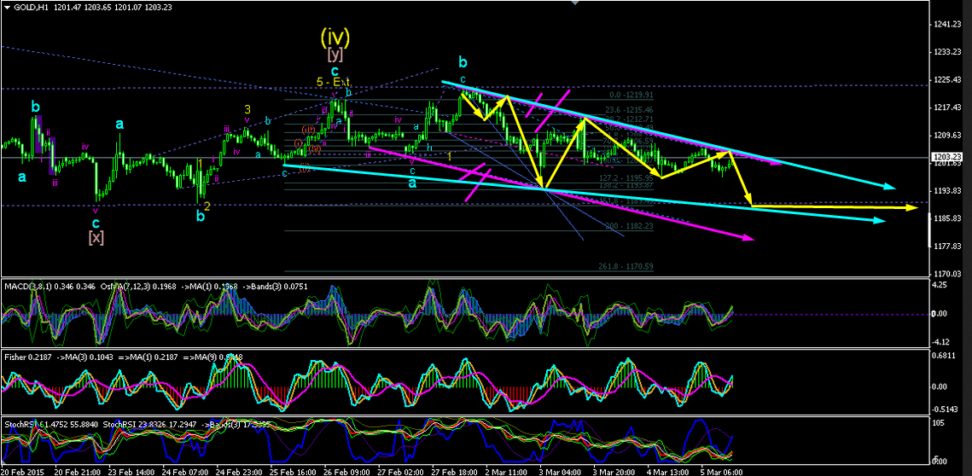Click the 5 Mar 06:00 time label

[722, 472]
